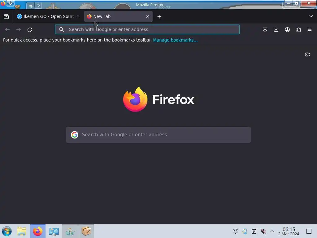317x238 pixels.
Task: Open the Firefox window menu icon in title bar
Action: [x=3, y=3]
